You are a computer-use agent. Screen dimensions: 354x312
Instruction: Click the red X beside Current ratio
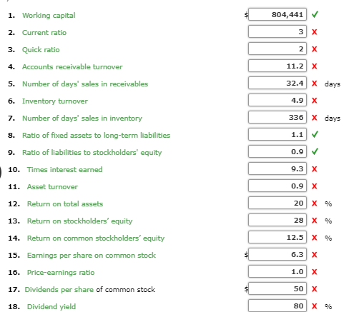[x=315, y=32]
